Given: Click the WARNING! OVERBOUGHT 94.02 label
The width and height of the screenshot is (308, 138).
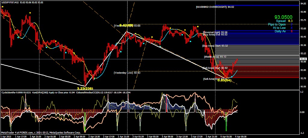Looking at the screenshot, I should 215,7.
